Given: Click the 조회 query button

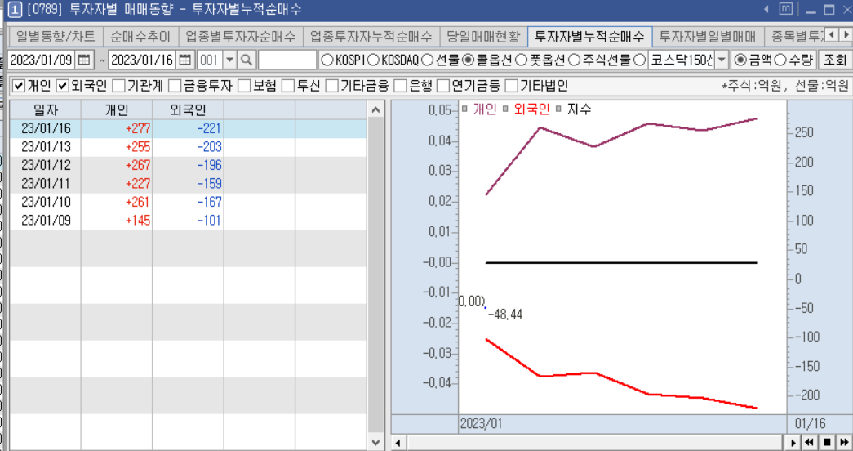Looking at the screenshot, I should 834,60.
